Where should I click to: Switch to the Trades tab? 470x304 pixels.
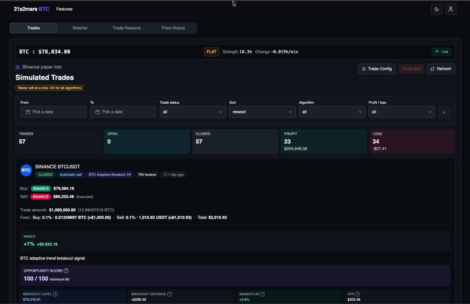point(33,28)
